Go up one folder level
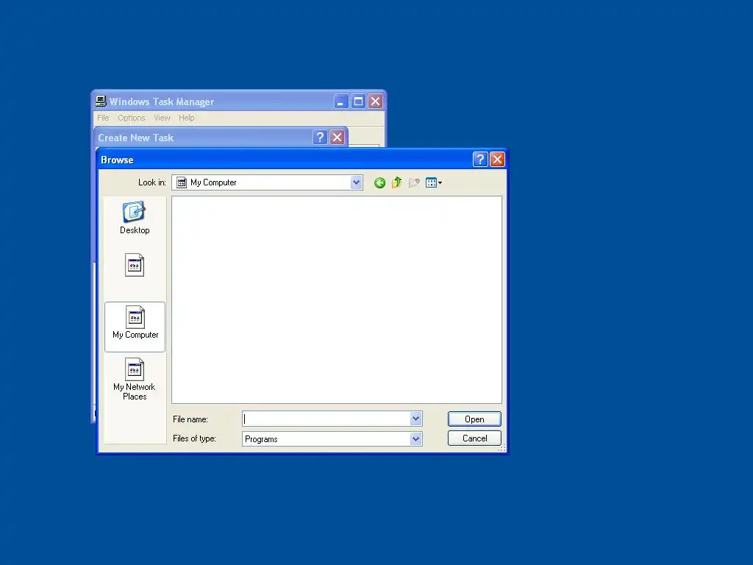Viewport: 753px width, 565px height. coord(396,182)
